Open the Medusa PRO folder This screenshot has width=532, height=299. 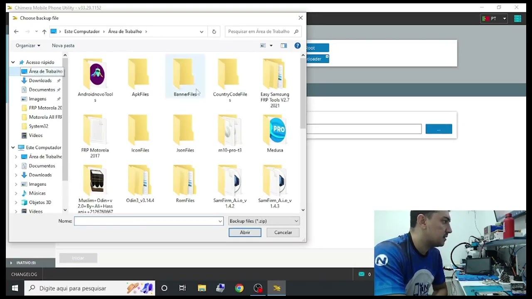coord(275,133)
